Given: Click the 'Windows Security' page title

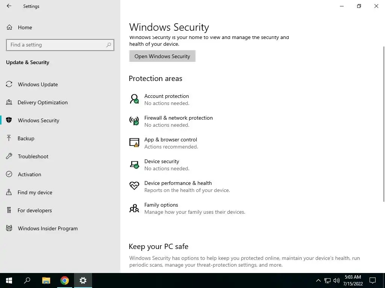Looking at the screenshot, I should click(169, 27).
